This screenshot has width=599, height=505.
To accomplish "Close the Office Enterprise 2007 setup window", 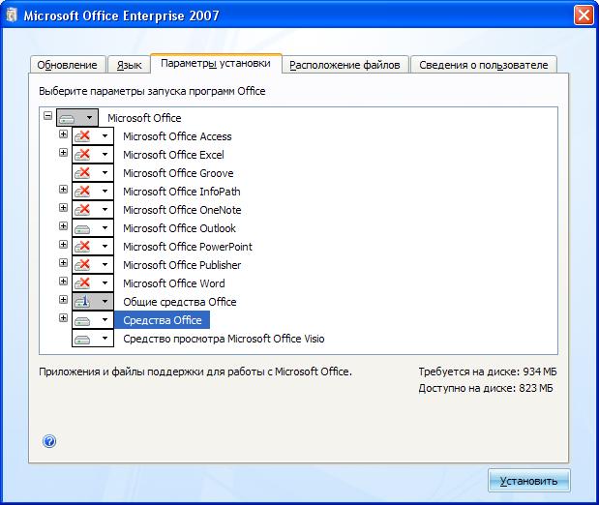I will tap(583, 15).
